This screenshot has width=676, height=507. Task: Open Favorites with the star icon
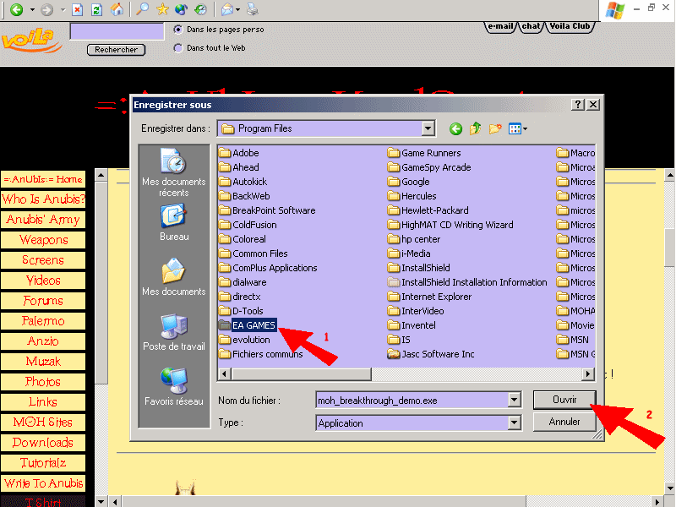click(x=162, y=9)
